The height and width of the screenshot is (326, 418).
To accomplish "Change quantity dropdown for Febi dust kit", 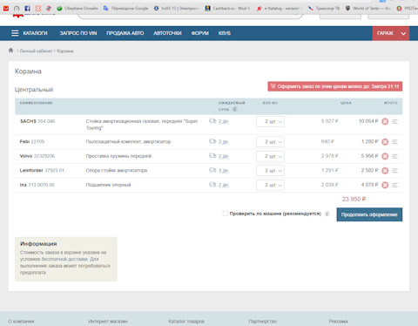I will click(270, 142).
